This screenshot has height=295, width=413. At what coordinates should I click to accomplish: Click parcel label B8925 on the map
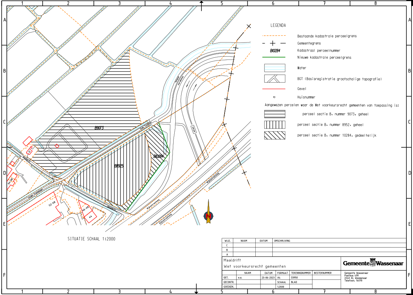[119, 166]
